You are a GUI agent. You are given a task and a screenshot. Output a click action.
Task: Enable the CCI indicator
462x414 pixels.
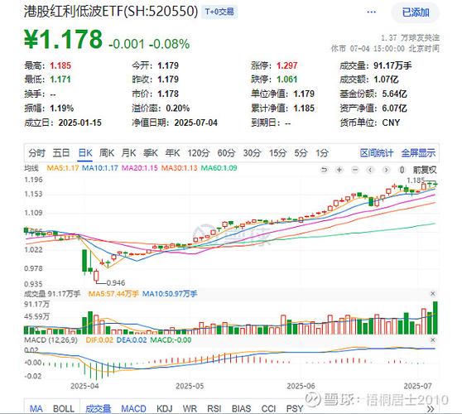[x=269, y=409]
